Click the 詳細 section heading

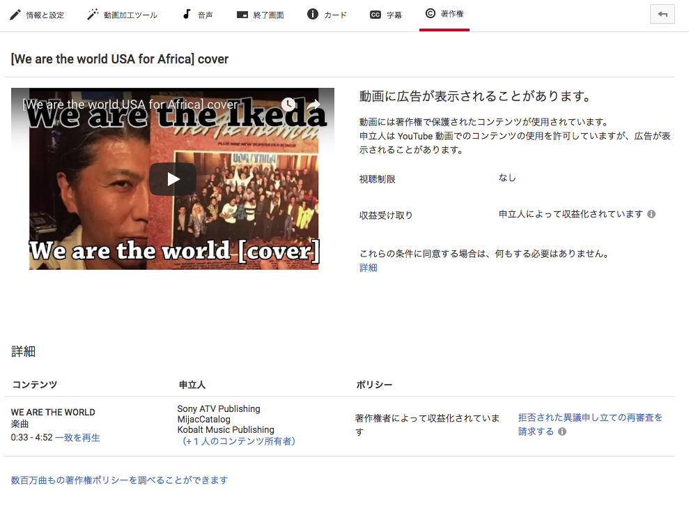(x=23, y=351)
